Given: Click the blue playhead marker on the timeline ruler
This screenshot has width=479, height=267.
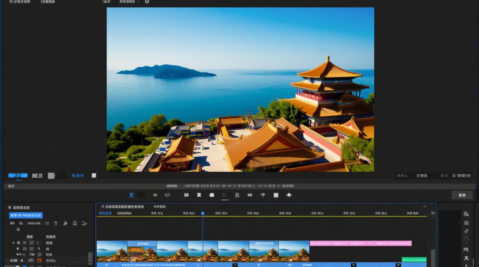Looking at the screenshot, I should (x=203, y=213).
